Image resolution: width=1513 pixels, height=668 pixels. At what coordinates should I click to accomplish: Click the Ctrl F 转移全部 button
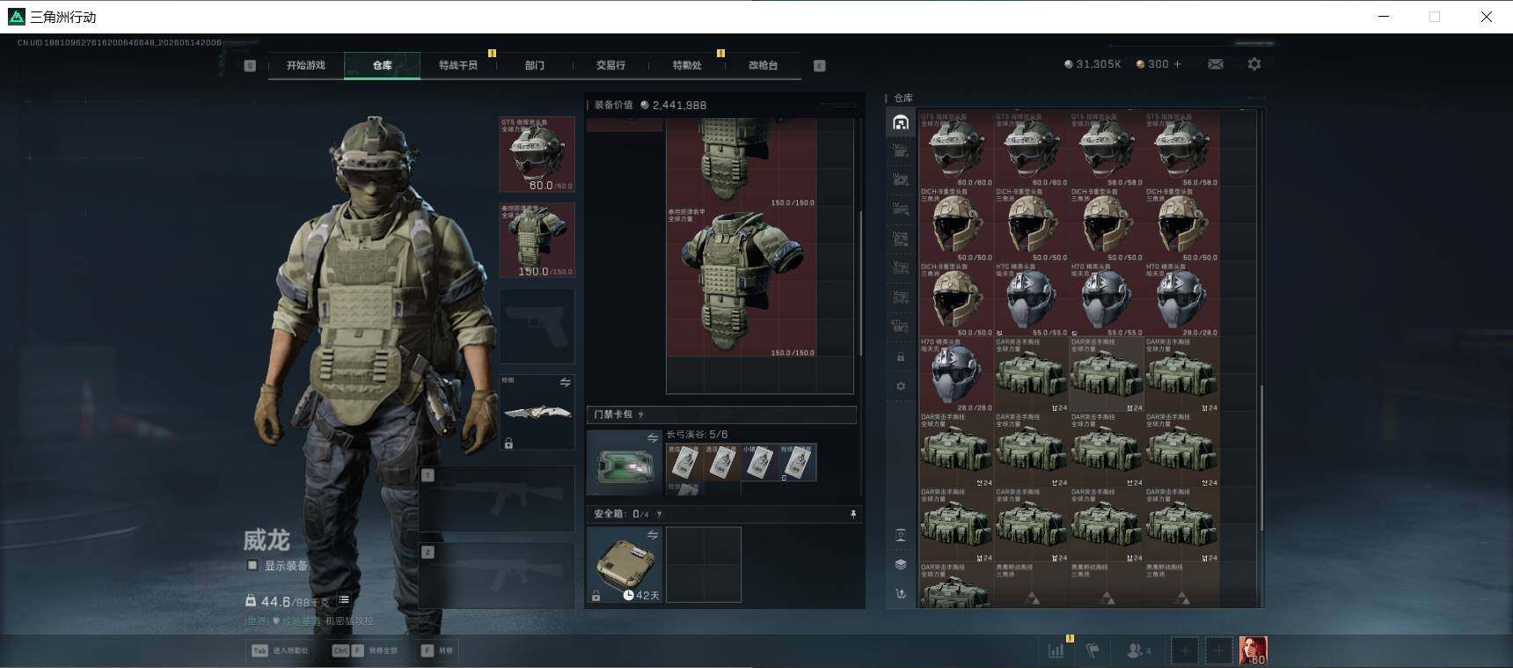tap(365, 650)
